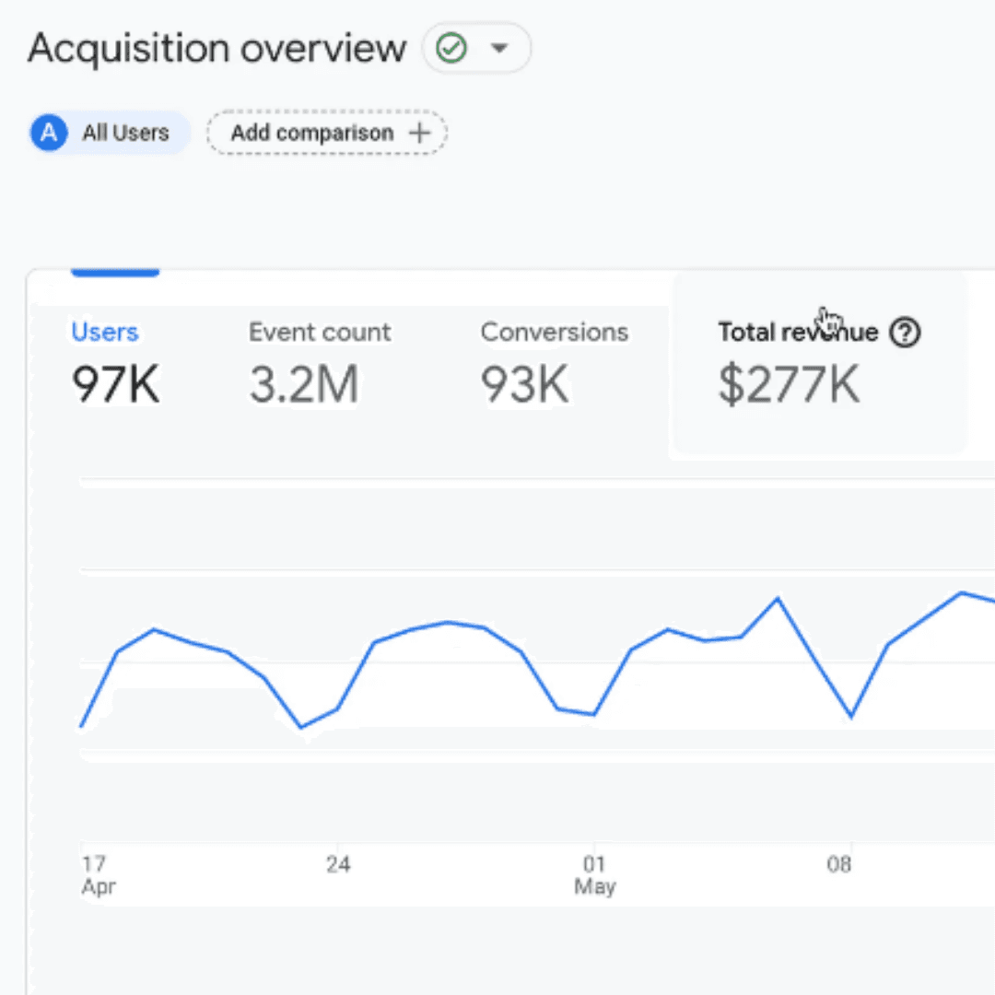Click the 08 date label on the axis
This screenshot has height=995, width=995.
pyautogui.click(x=838, y=863)
